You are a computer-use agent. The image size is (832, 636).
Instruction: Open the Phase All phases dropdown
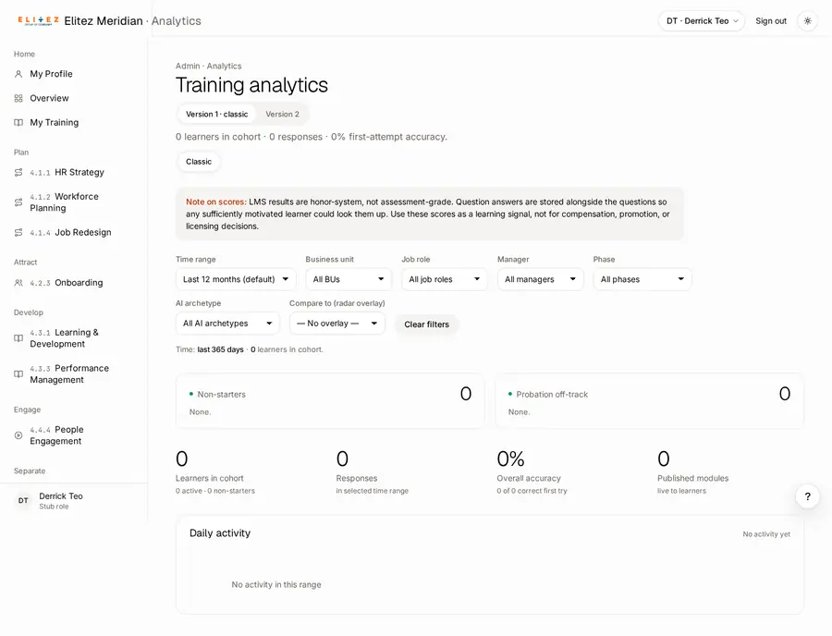tap(642, 279)
